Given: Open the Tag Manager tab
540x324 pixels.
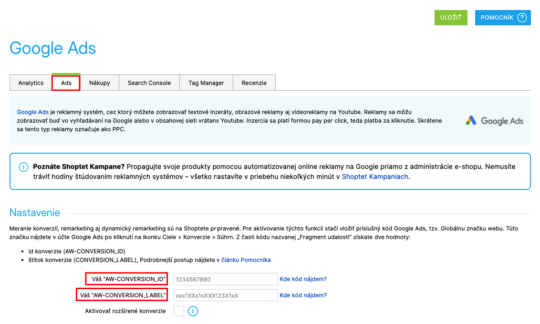Looking at the screenshot, I should [206, 83].
